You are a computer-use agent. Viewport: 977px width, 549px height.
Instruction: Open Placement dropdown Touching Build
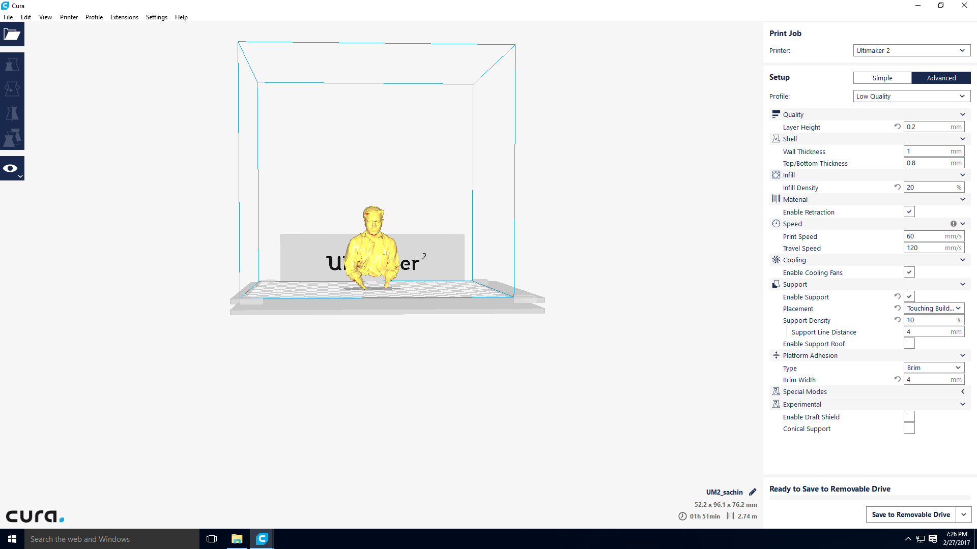pos(934,308)
